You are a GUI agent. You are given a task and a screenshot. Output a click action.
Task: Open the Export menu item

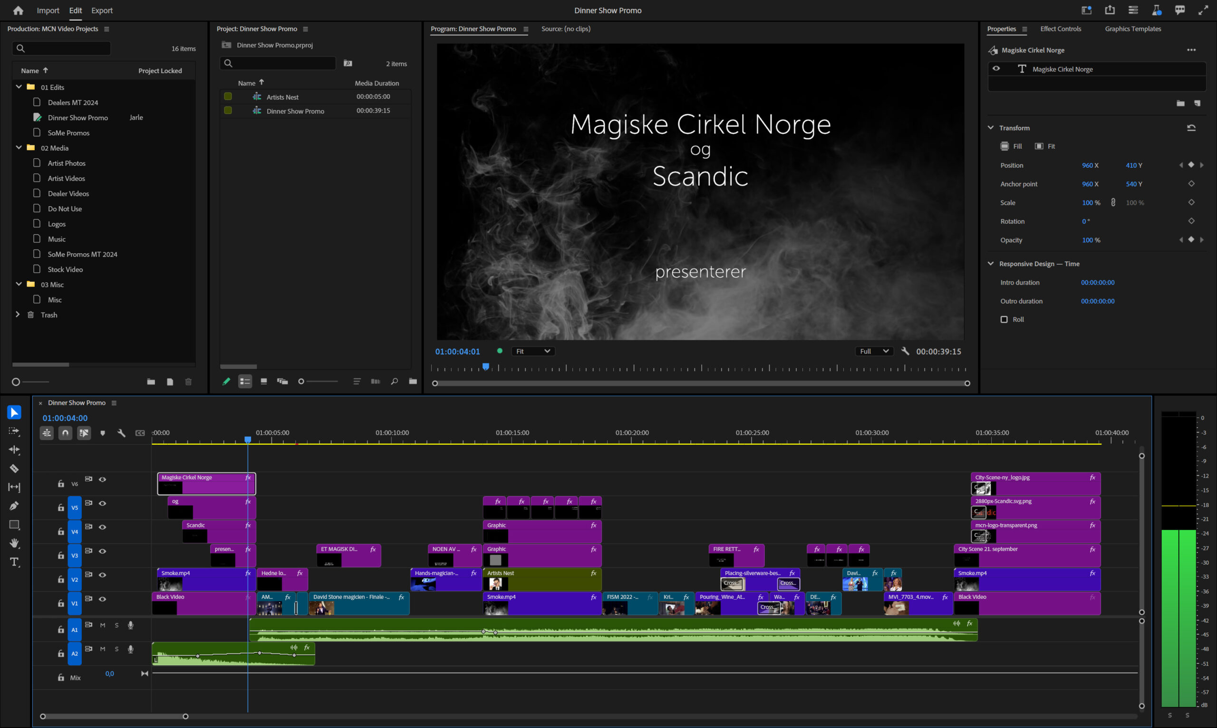102,10
